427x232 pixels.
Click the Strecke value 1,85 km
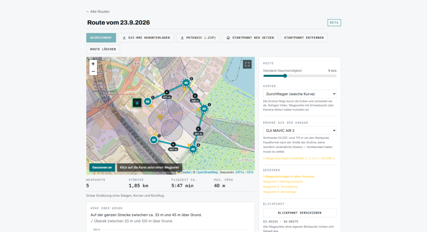[x=138, y=186]
